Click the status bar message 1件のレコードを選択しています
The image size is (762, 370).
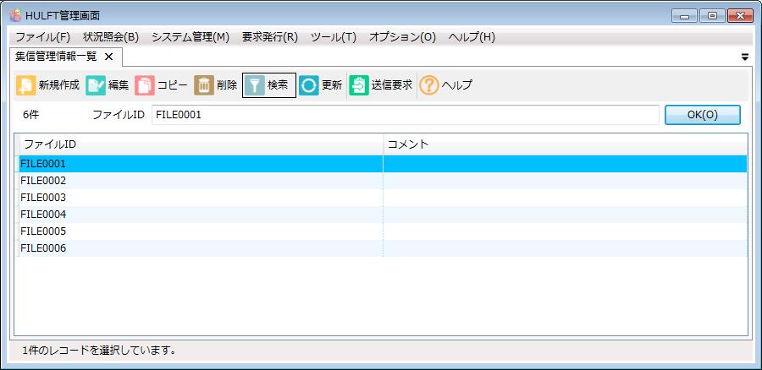tap(99, 350)
